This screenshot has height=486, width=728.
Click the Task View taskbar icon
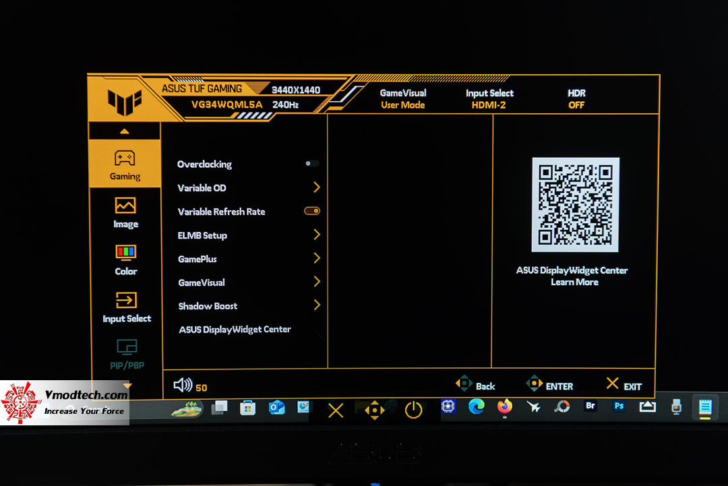coord(219,408)
